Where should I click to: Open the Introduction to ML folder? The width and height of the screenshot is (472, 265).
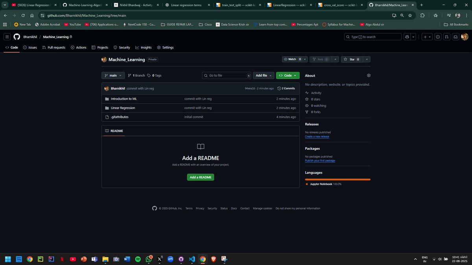pyautogui.click(x=124, y=99)
